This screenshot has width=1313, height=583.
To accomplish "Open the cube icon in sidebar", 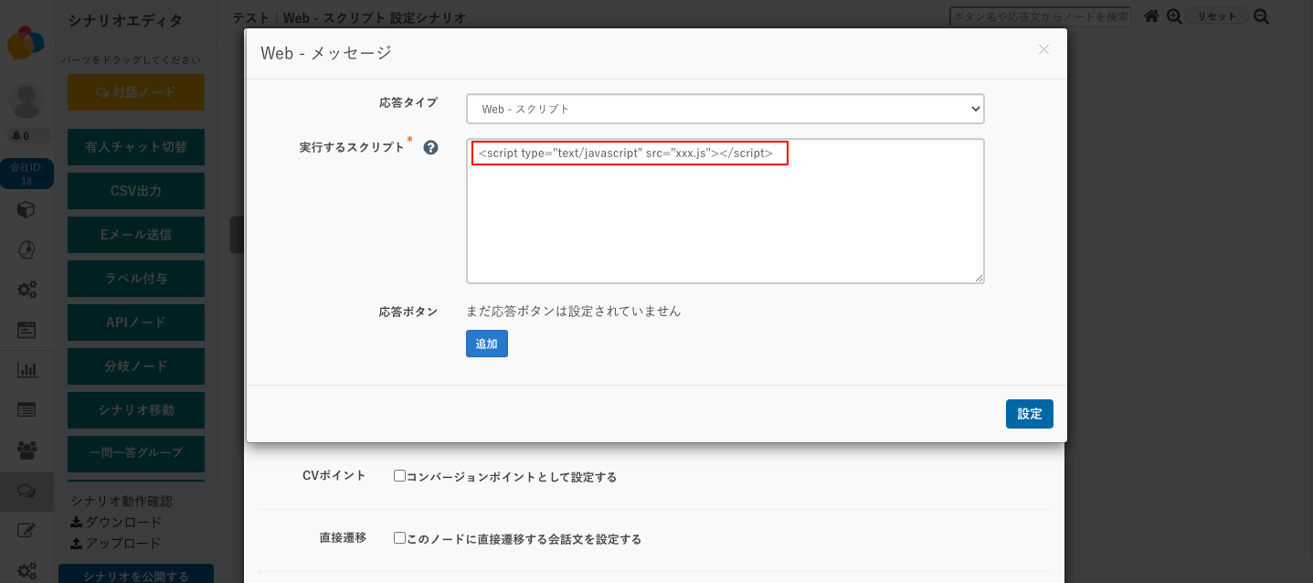I will point(26,209).
